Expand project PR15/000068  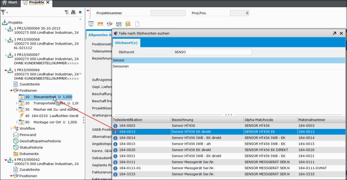[6, 40]
